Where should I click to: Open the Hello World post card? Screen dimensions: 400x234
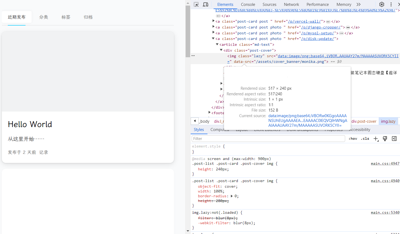pos(30,124)
